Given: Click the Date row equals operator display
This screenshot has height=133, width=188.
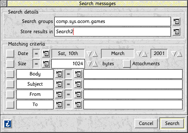Looking at the screenshot, I should [x=36, y=54].
